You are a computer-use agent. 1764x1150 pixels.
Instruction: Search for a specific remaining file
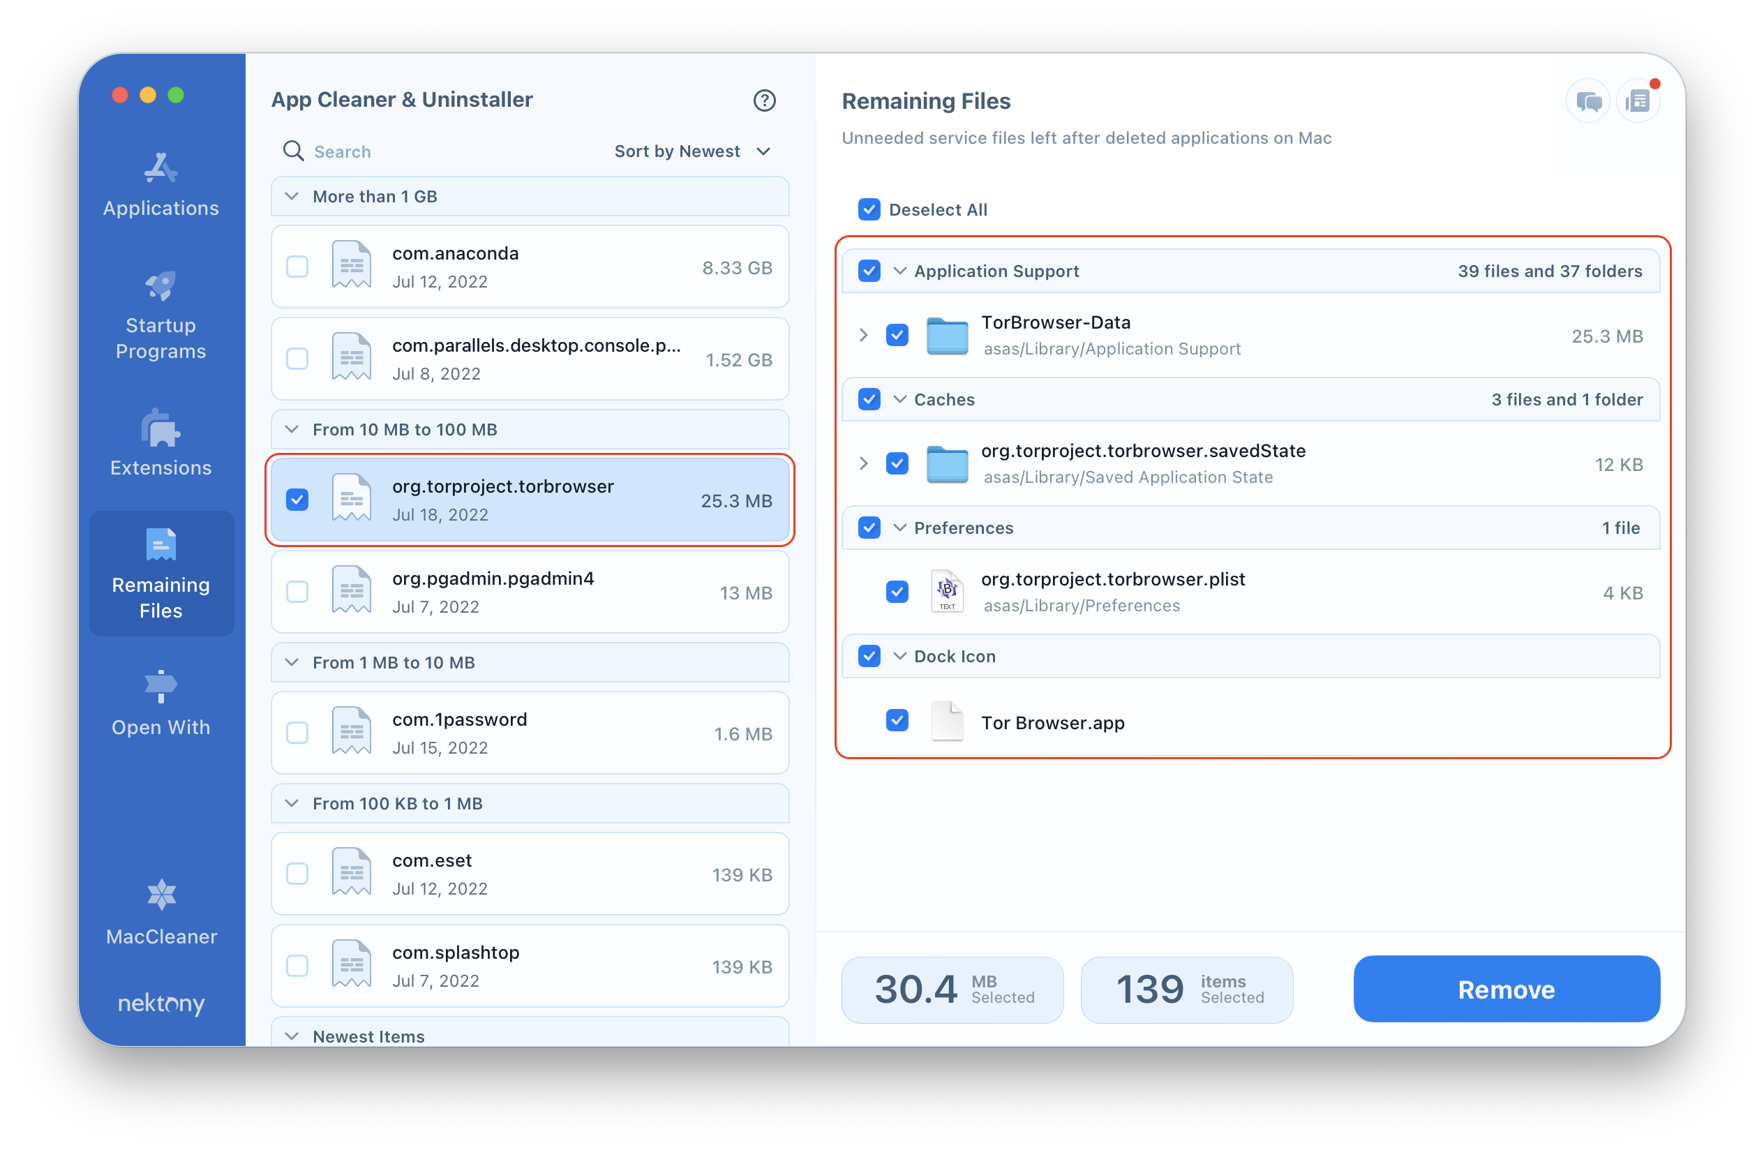(341, 151)
